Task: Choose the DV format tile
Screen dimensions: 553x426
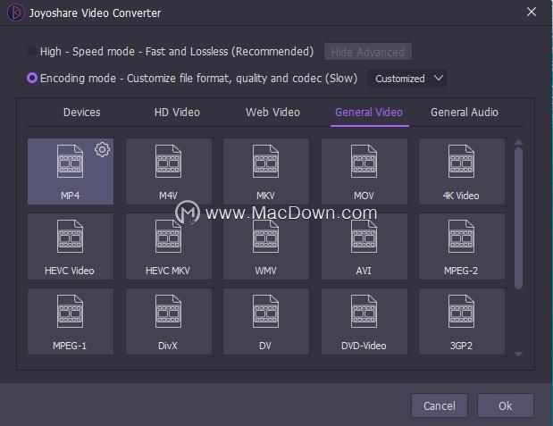Action: [x=266, y=322]
